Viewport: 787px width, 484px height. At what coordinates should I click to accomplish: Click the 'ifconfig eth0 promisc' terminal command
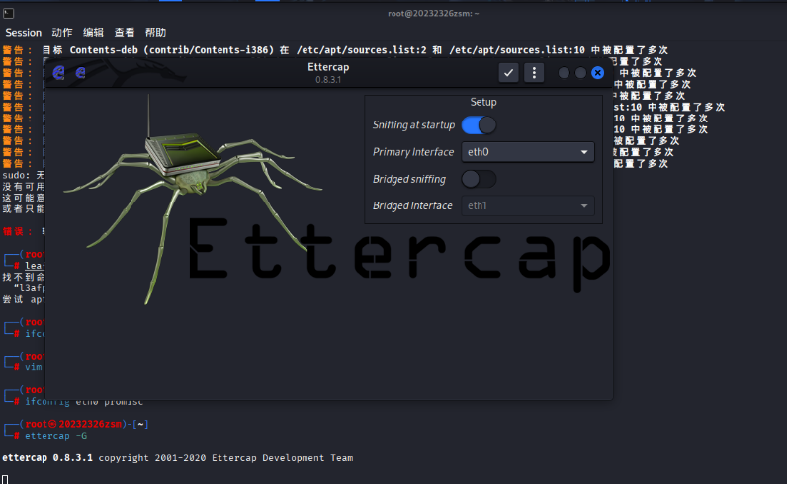click(84, 402)
